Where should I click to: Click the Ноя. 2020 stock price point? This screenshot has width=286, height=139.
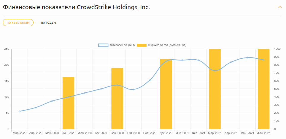point(150,80)
